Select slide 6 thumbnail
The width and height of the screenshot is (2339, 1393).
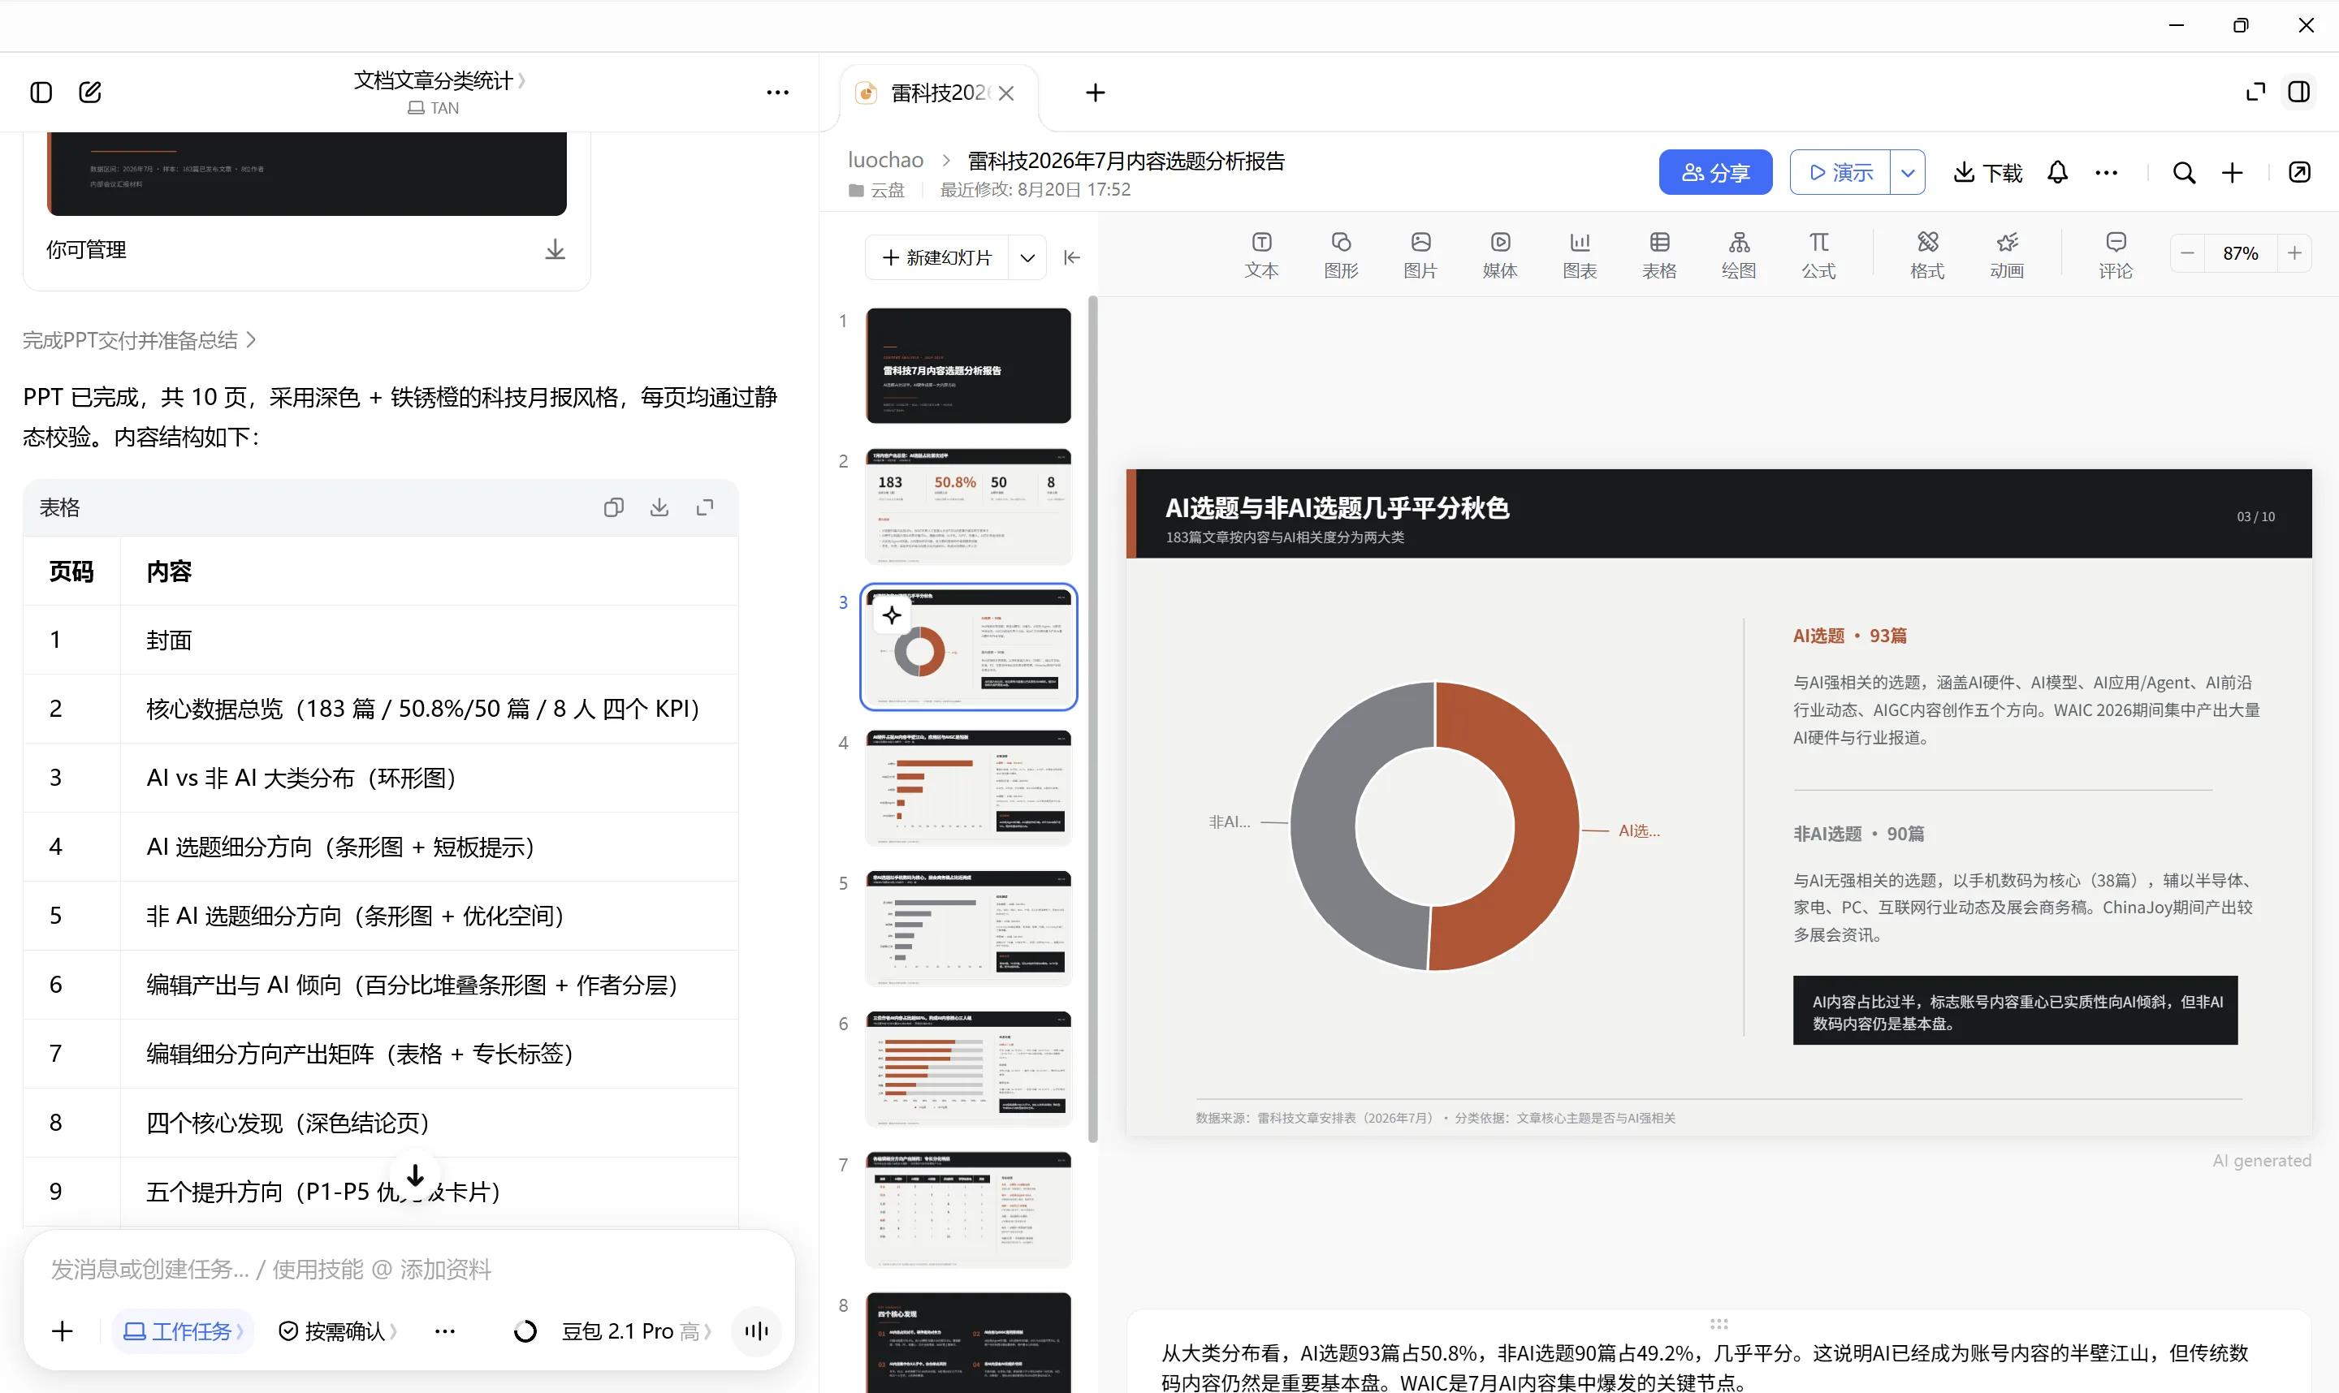pos(968,1069)
